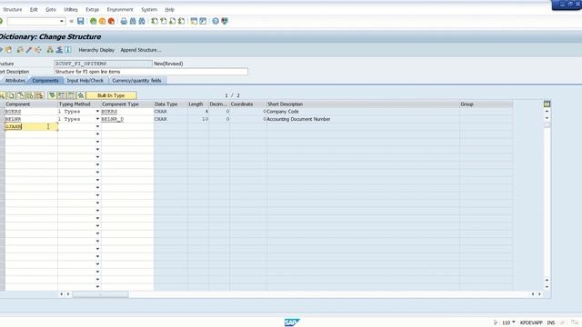
Task: Go to previous page icon
Action: coord(164,21)
